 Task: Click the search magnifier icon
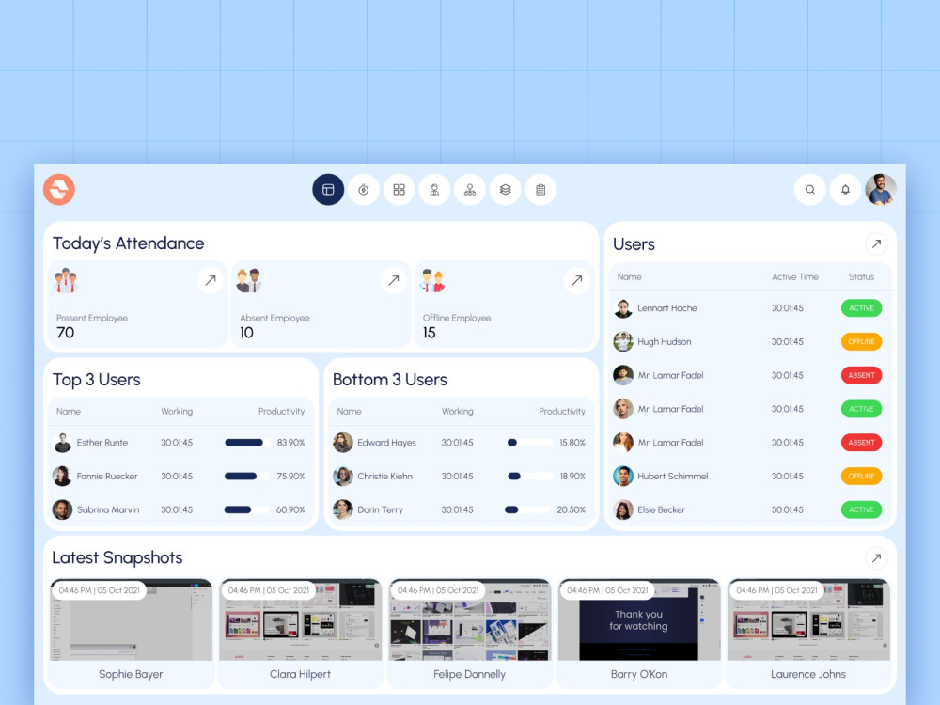coord(810,190)
